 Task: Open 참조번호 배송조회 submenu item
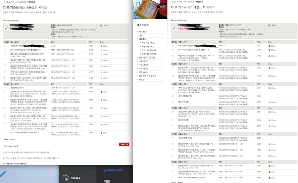coord(149,50)
